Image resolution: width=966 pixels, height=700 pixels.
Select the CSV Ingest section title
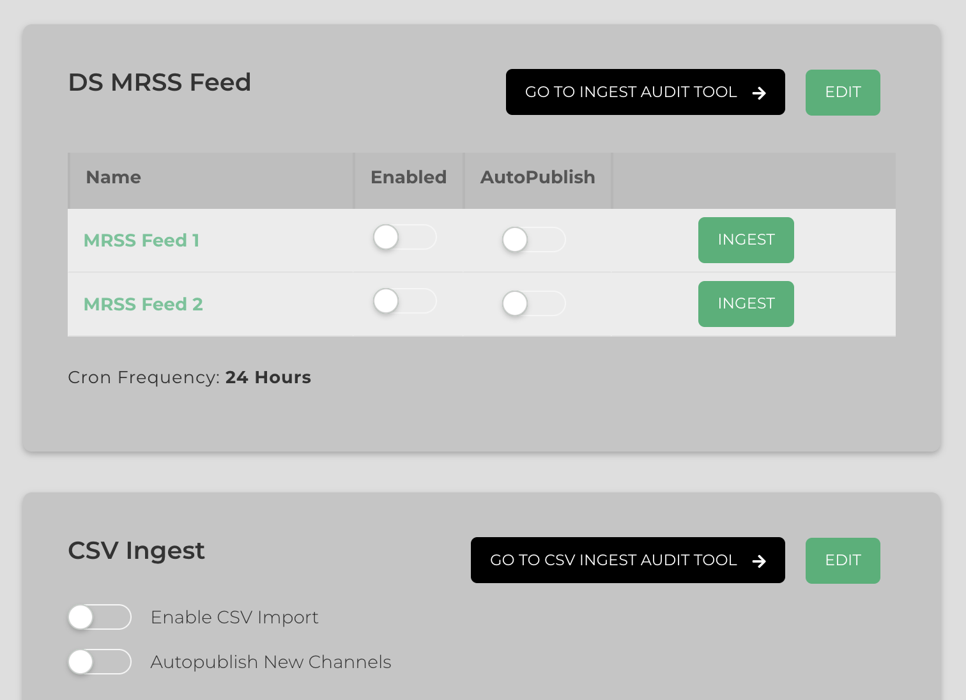pyautogui.click(x=136, y=551)
